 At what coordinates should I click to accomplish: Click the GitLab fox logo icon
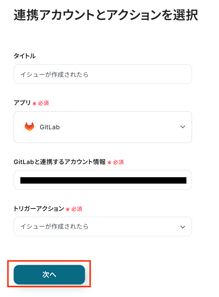(x=29, y=127)
